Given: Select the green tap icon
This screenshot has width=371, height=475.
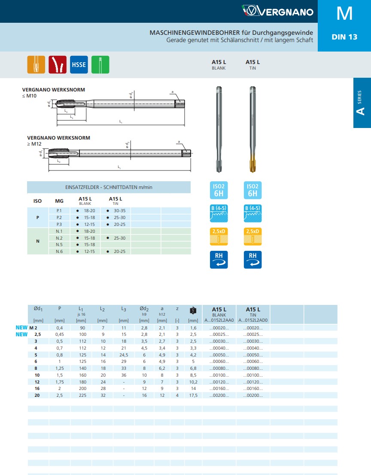Looking at the screenshot, I should coord(100,64).
